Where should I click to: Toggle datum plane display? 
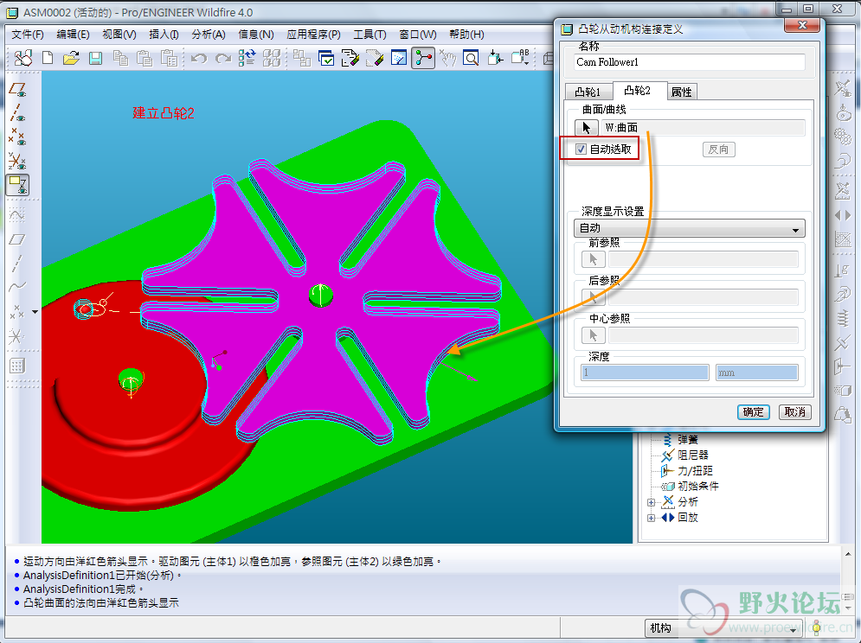pyautogui.click(x=17, y=89)
